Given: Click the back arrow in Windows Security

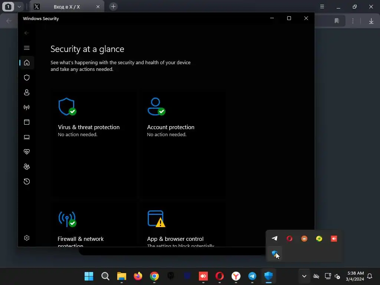Looking at the screenshot, I should (27, 33).
